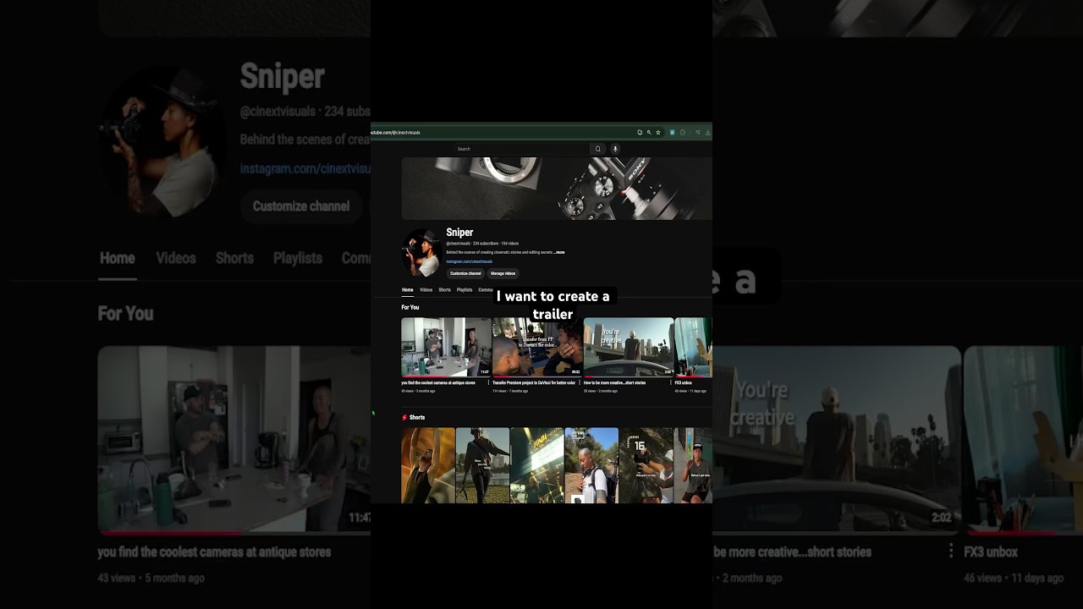
Task: Expand channel description with ...more
Action: pyautogui.click(x=559, y=252)
